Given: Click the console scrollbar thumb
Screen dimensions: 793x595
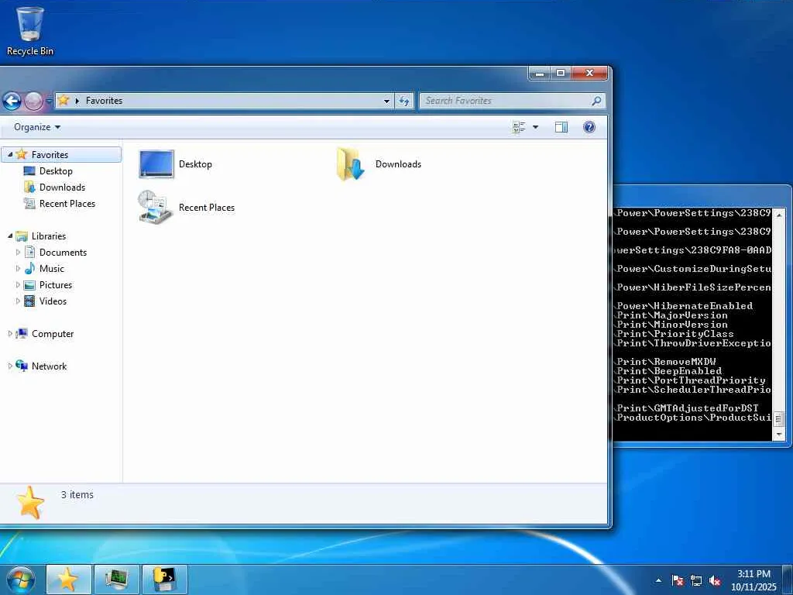Looking at the screenshot, I should click(779, 419).
